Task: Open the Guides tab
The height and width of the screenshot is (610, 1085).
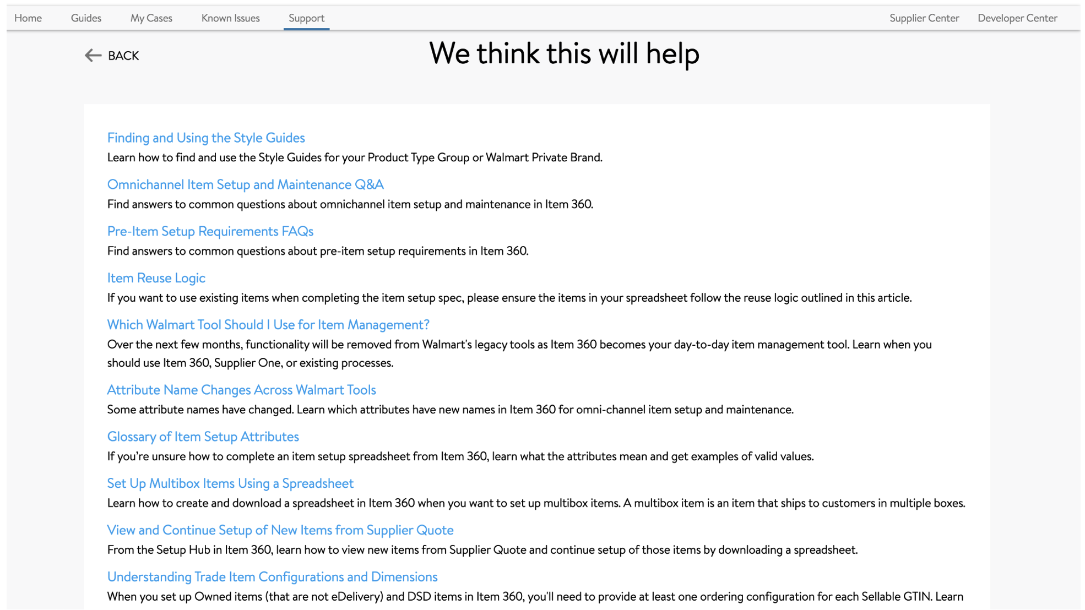Action: [86, 18]
